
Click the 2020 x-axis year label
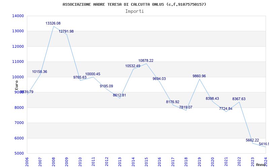click(x=213, y=162)
